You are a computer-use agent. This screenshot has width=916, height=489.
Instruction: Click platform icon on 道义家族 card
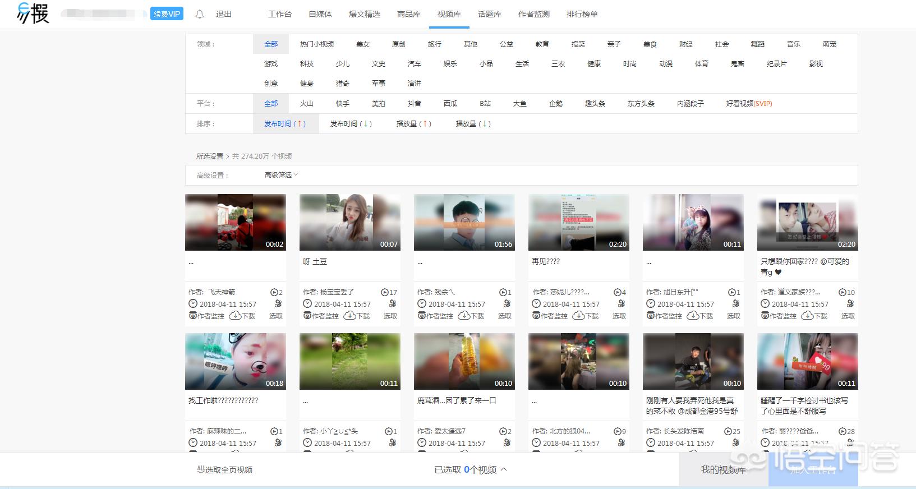point(850,303)
